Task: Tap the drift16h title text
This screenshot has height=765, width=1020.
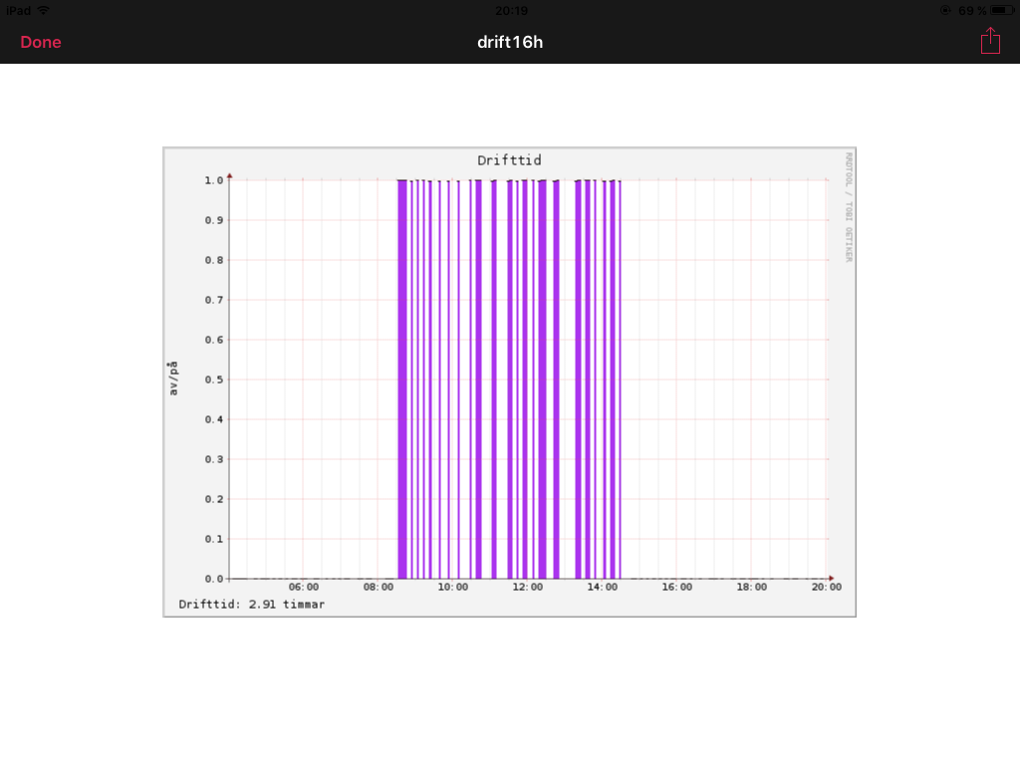Action: 510,42
